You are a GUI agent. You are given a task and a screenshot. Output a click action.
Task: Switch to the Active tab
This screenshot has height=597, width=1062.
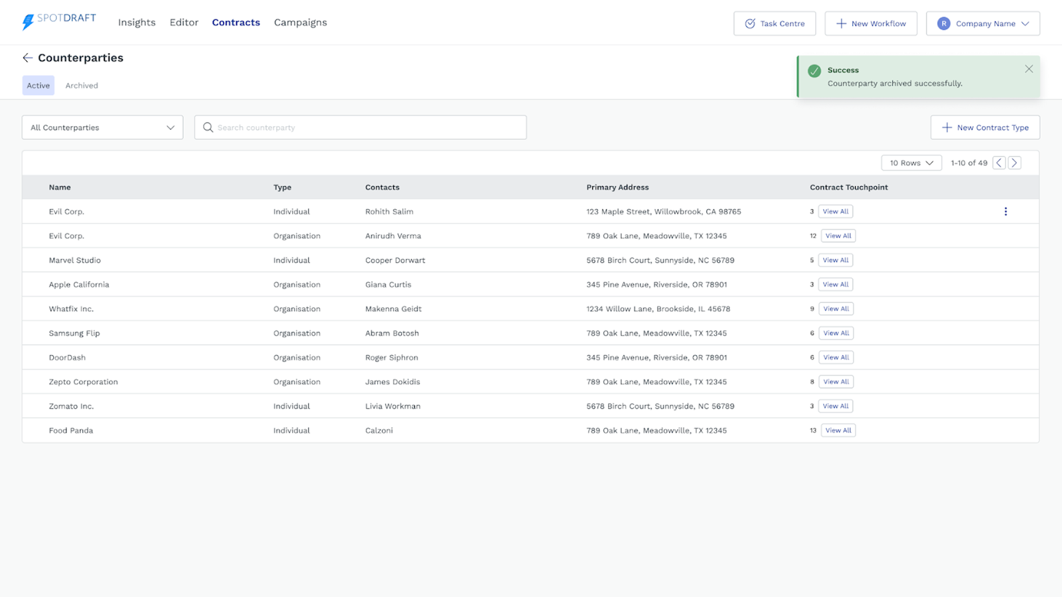[x=38, y=86]
